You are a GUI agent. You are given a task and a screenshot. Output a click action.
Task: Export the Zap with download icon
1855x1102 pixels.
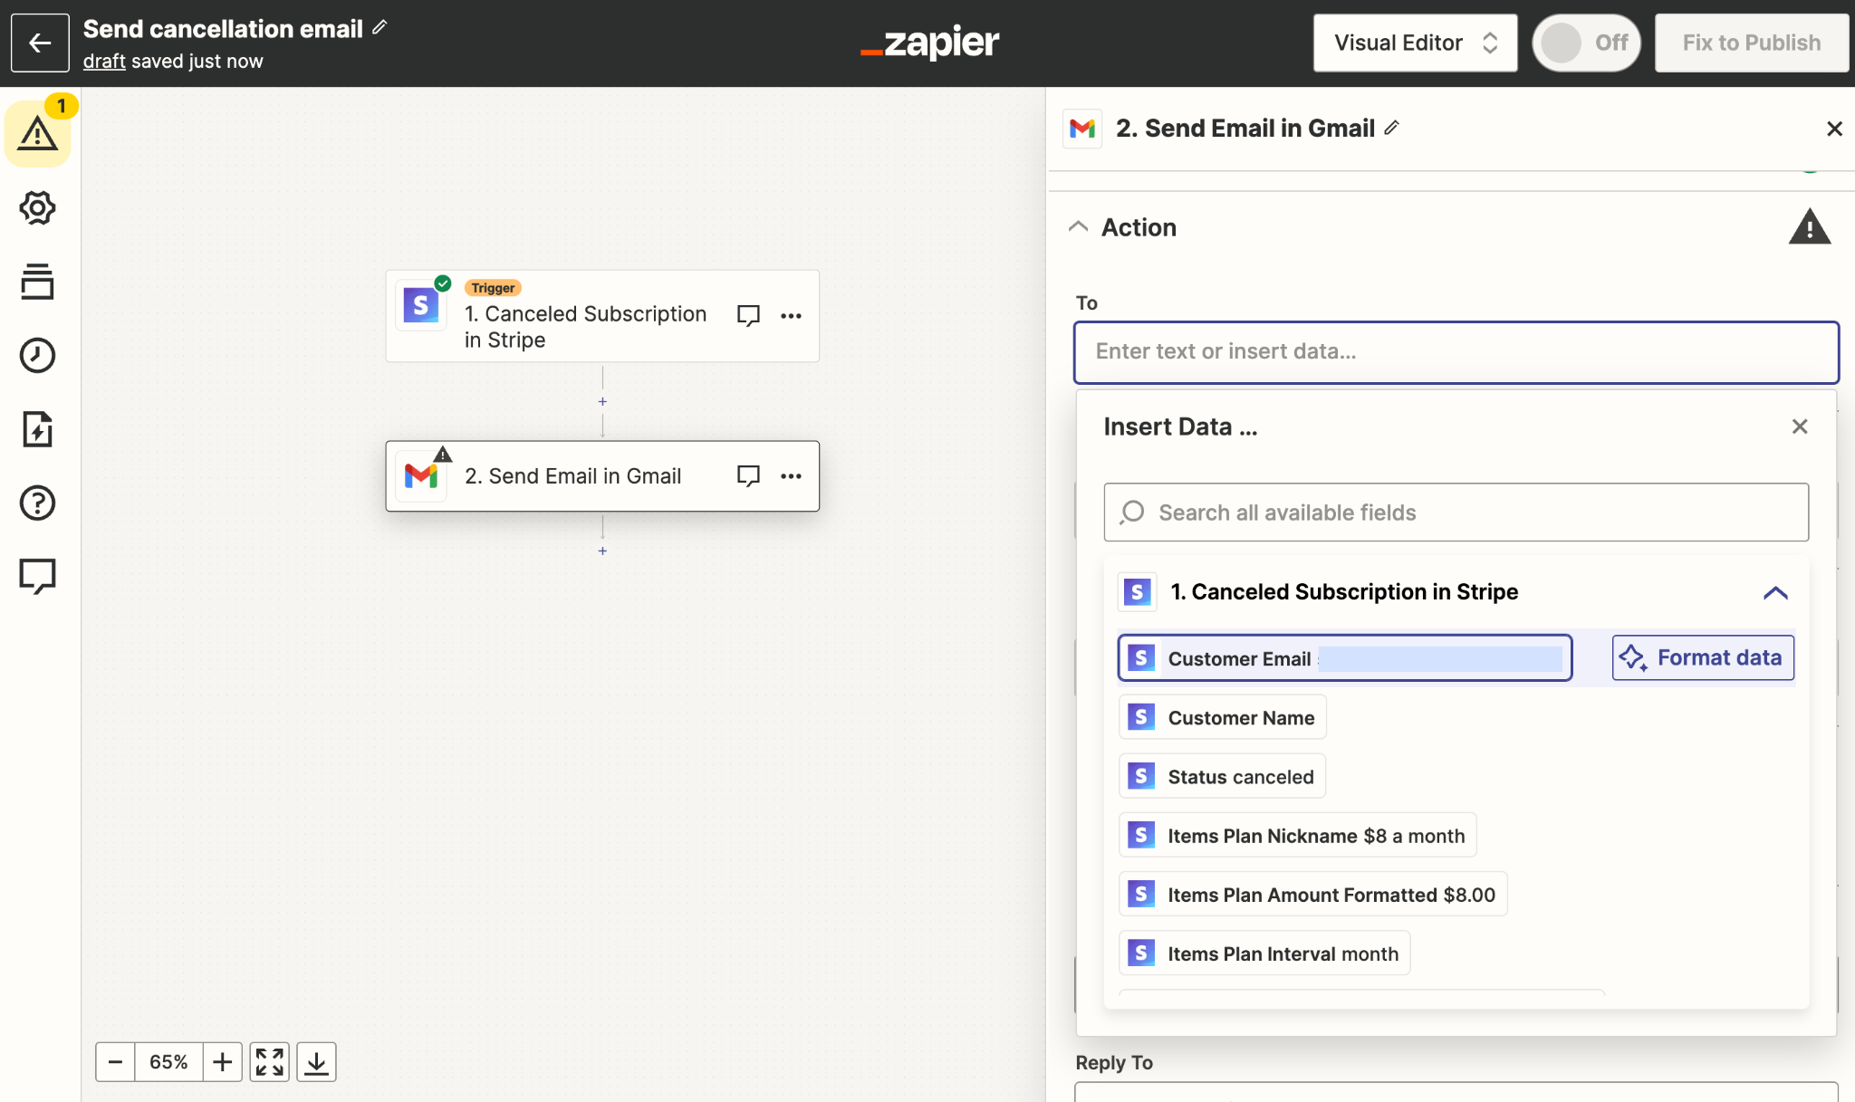pyautogui.click(x=316, y=1062)
